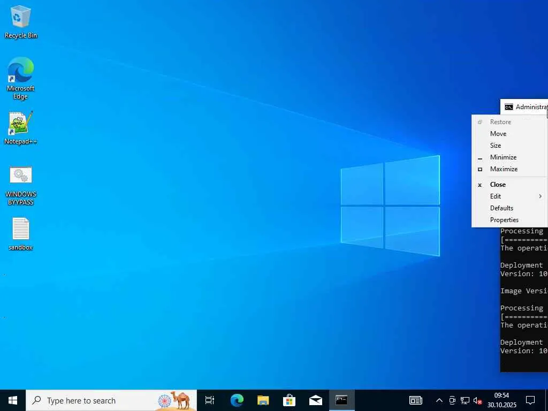
Task: Open the Windows Start menu
Action: [x=13, y=400]
